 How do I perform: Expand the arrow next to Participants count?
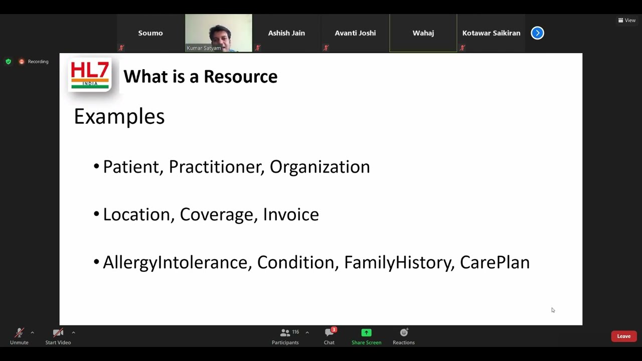pyautogui.click(x=307, y=332)
